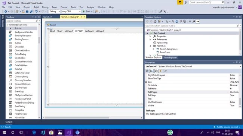
Task: Open the Task View taskbar button
Action: point(21,132)
